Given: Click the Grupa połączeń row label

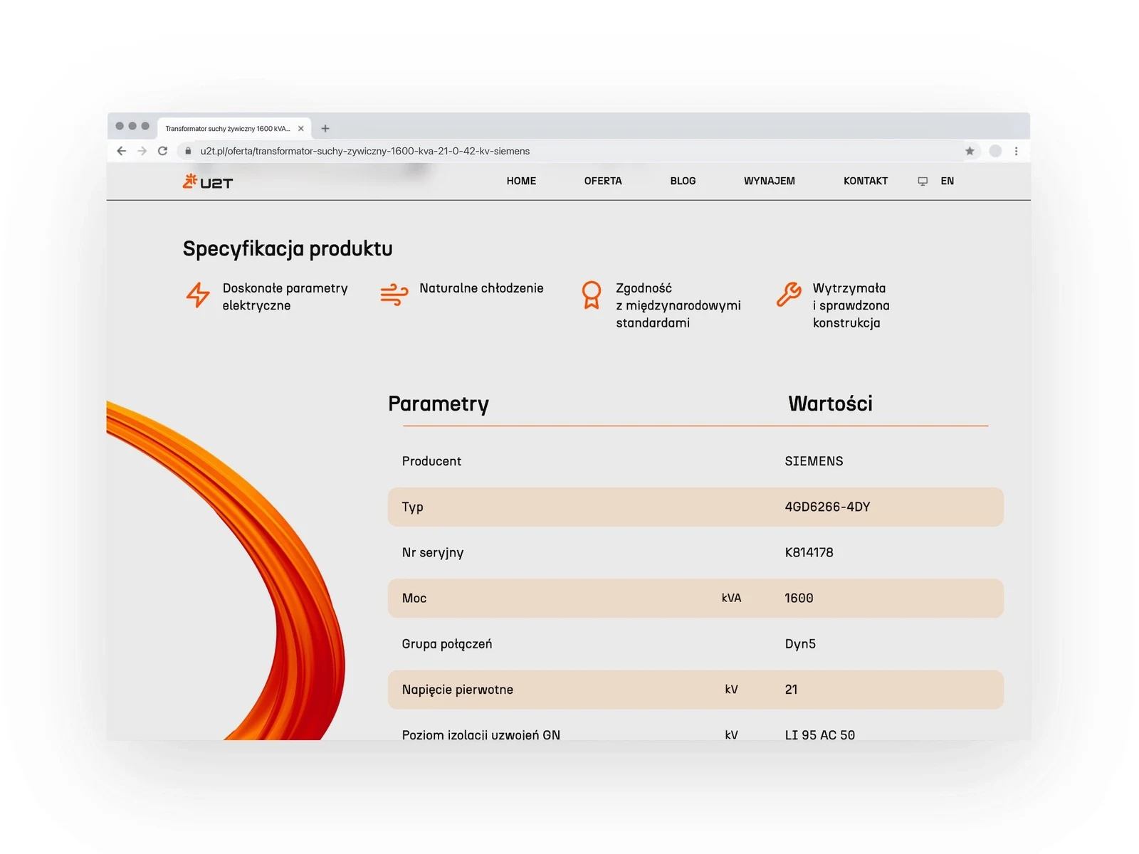Looking at the screenshot, I should pyautogui.click(x=447, y=644).
